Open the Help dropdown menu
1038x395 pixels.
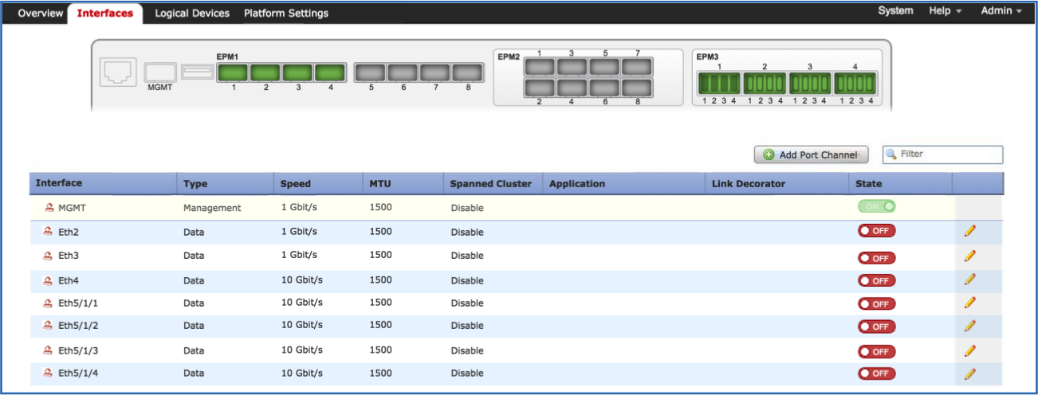coord(945,11)
